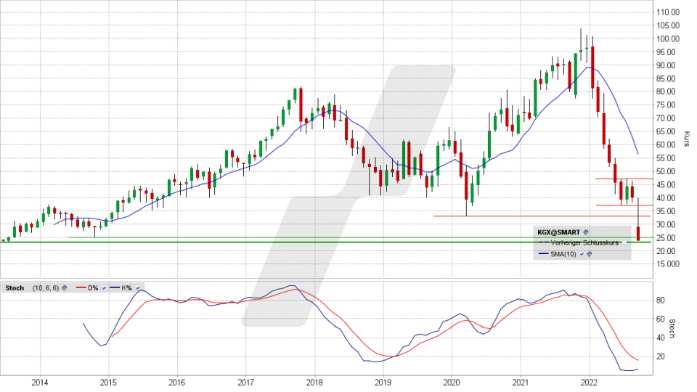Click the 2014 label on time axis
Image resolution: width=697 pixels, height=392 pixels.
(x=39, y=383)
